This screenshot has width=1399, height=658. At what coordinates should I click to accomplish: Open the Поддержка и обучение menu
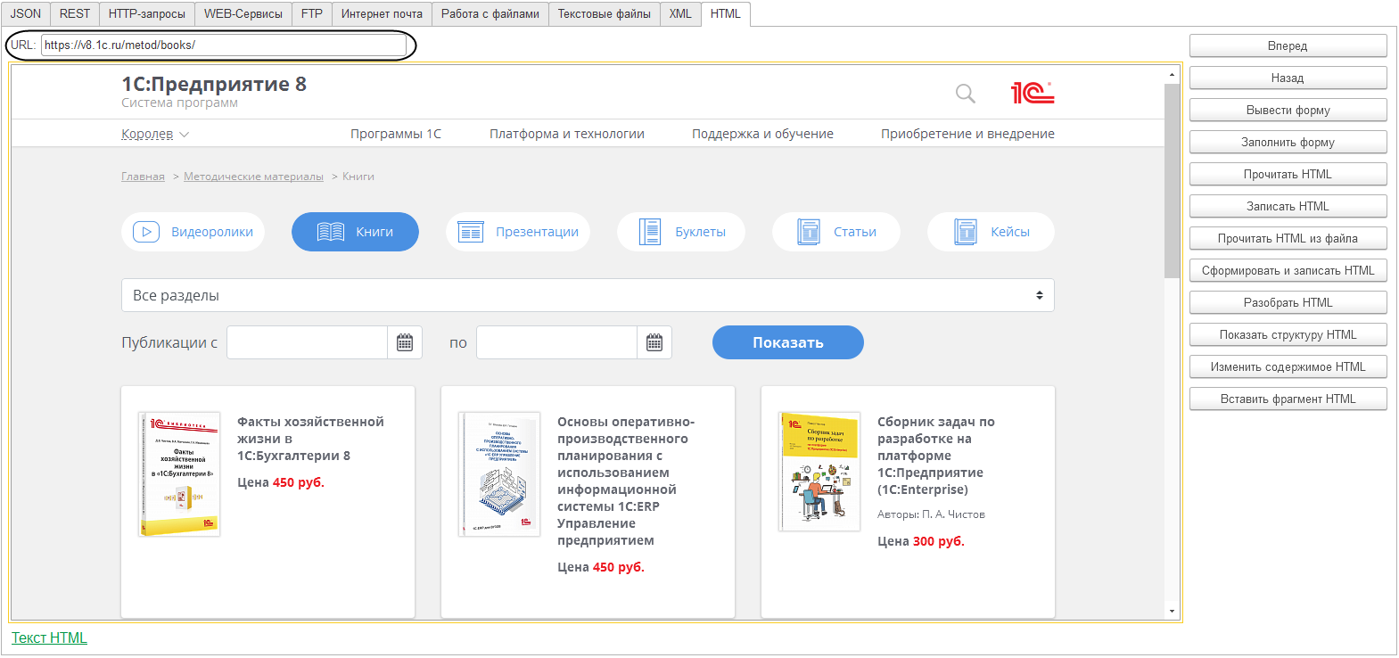762,134
